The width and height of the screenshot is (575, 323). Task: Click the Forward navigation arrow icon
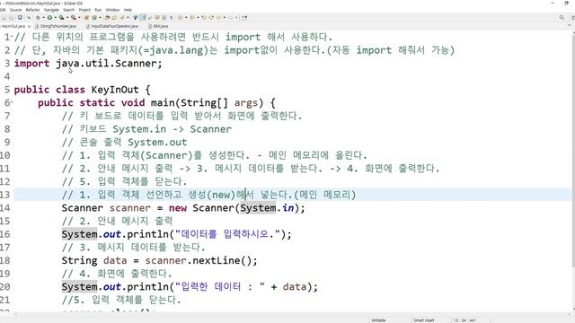(x=231, y=18)
